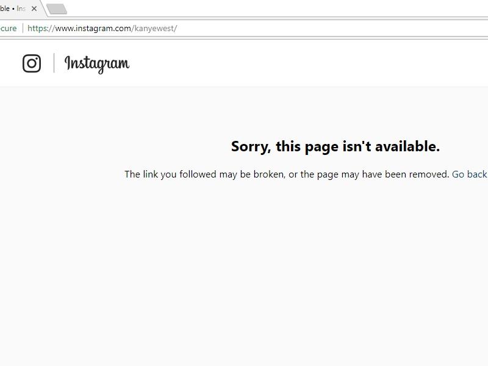The image size is (488, 366).
Task: Click the word 'Sorry,' in the heading
Action: click(251, 146)
